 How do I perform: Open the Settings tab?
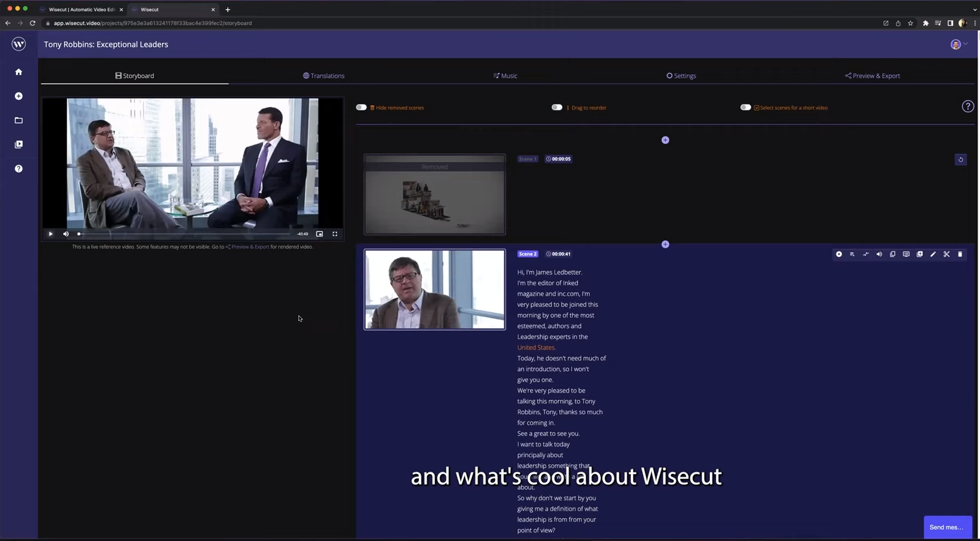point(681,76)
